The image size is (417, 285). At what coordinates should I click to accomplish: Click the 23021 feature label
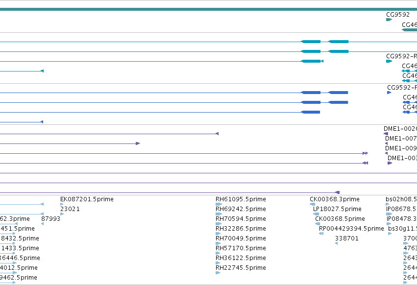click(x=70, y=209)
